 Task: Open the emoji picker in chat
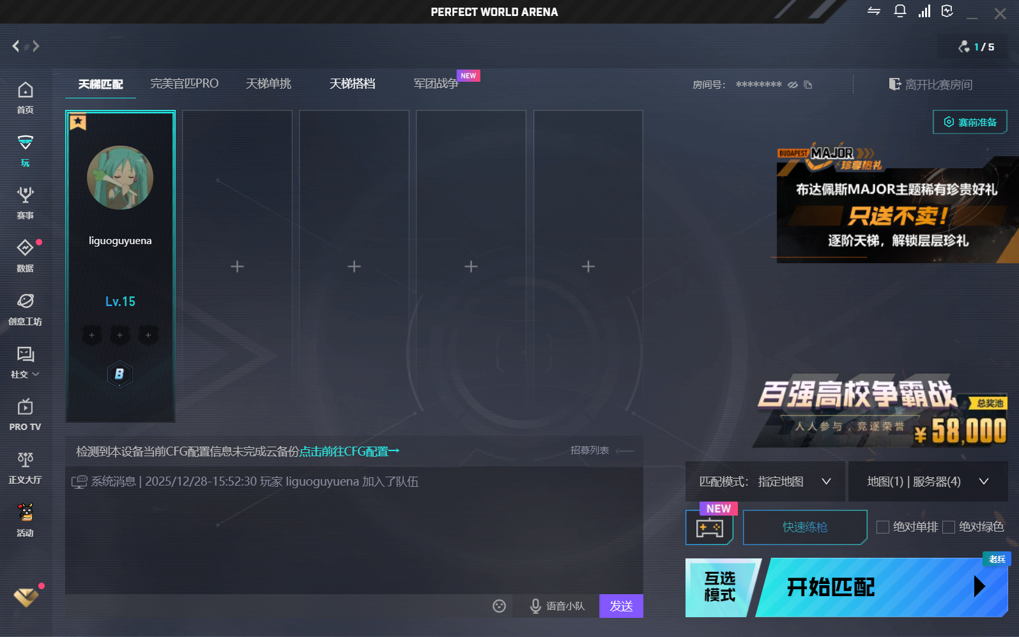point(499,606)
